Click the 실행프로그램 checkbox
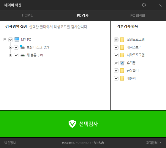The height and width of the screenshot is (148, 166). 116,40
